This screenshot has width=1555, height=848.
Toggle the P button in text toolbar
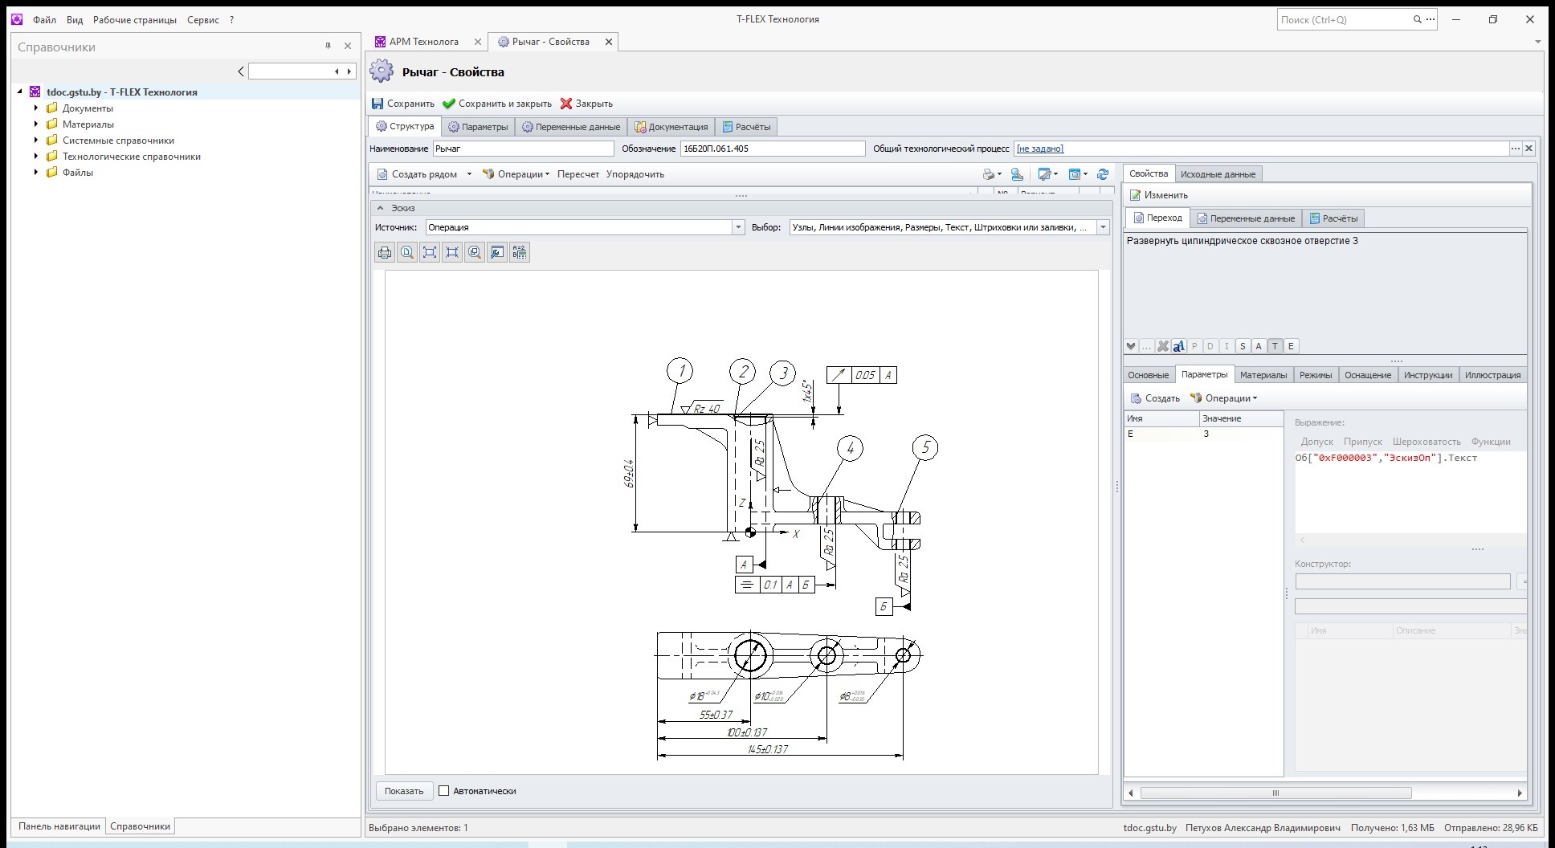(x=1194, y=346)
